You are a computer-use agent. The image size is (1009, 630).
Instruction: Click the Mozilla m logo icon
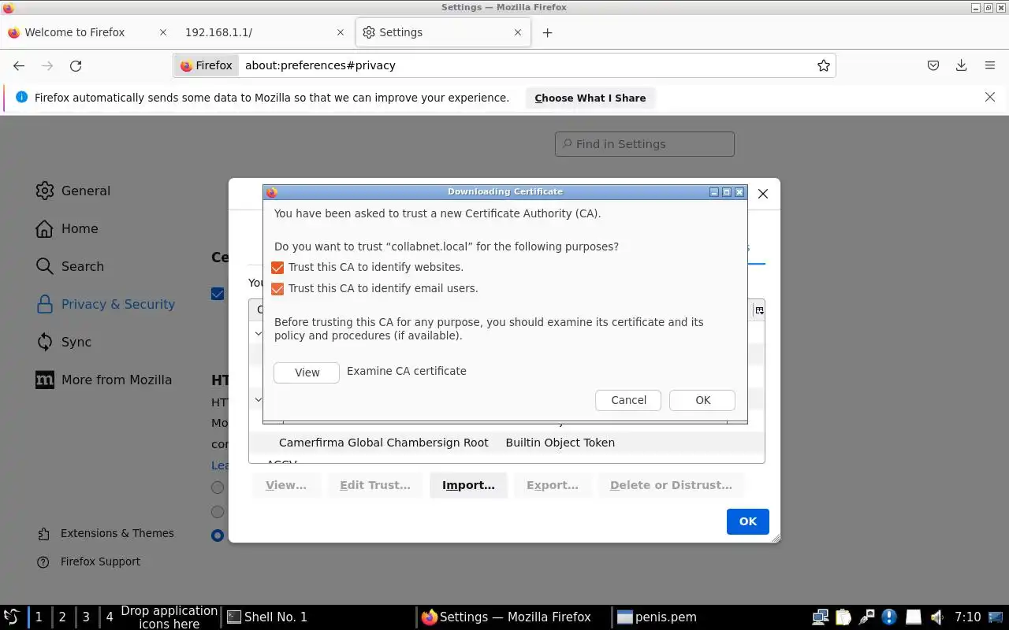click(45, 380)
